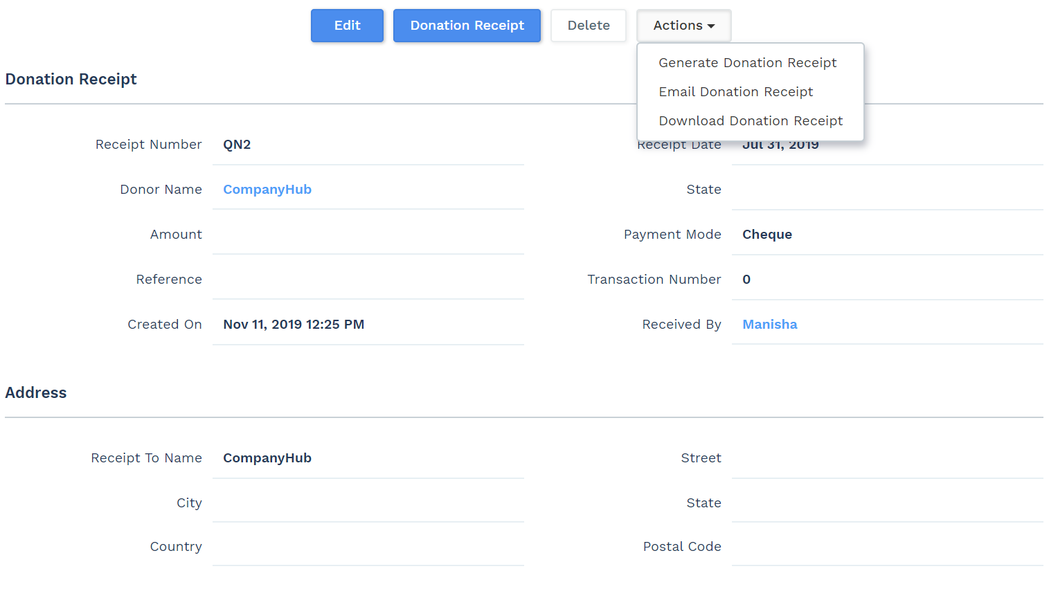Click the Receipt To Name CompanyHub value
The height and width of the screenshot is (589, 1049).
click(x=267, y=458)
